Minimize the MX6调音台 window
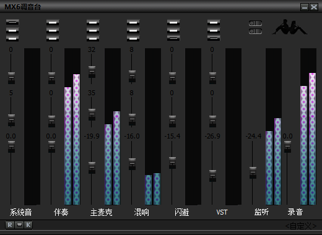This screenshot has height=235, width=322. click(305, 7)
